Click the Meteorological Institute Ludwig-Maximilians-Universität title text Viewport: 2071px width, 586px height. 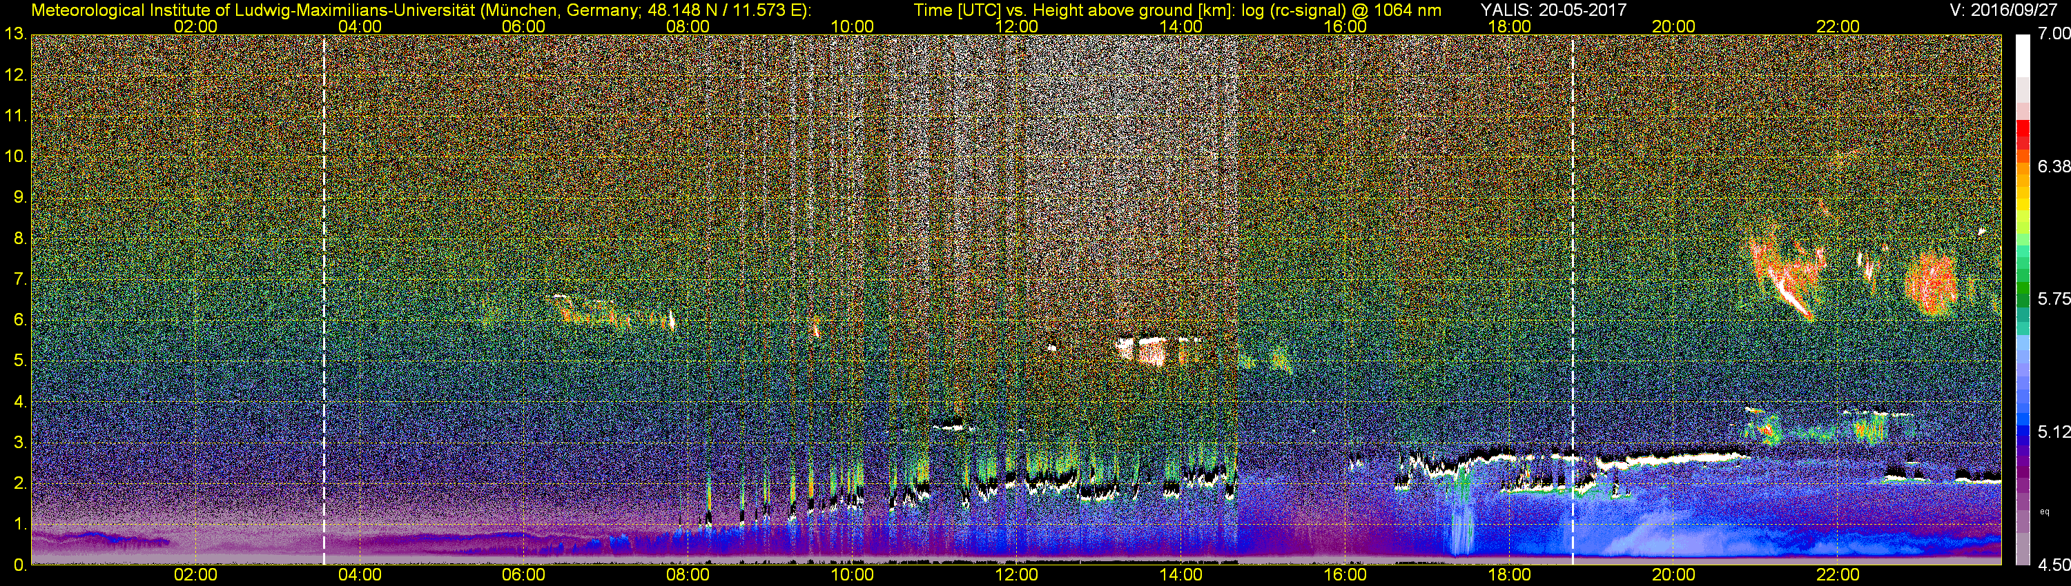click(x=420, y=10)
